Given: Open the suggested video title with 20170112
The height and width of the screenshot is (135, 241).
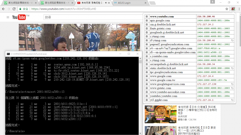Looking at the screenshot, I should tap(197, 131).
